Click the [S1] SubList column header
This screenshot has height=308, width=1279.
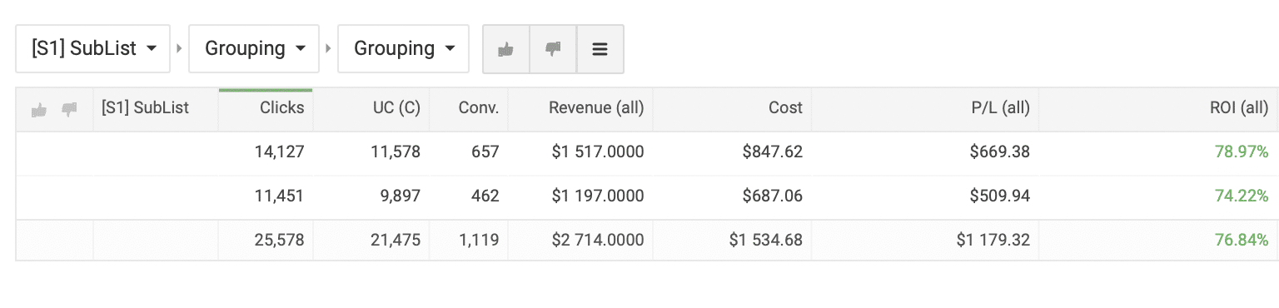coord(156,108)
